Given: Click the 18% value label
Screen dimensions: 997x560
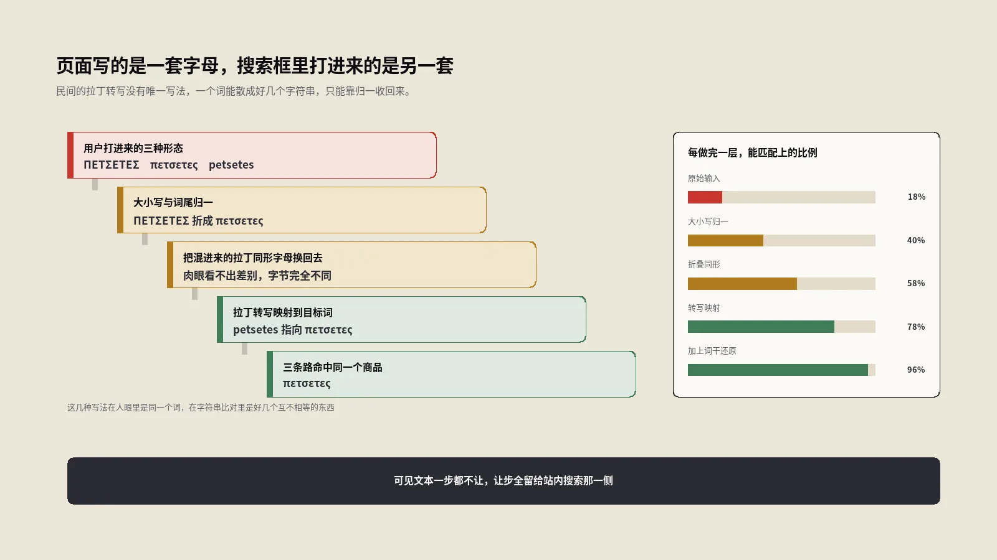Looking at the screenshot, I should (x=916, y=197).
